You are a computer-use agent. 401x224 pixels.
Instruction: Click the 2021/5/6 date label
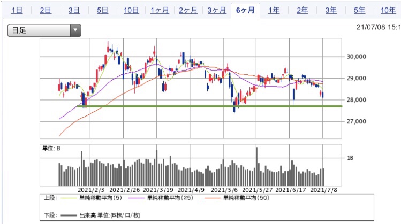pyautogui.click(x=224, y=190)
